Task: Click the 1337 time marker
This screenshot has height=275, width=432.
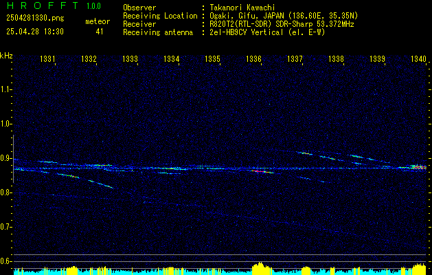Action: point(295,58)
